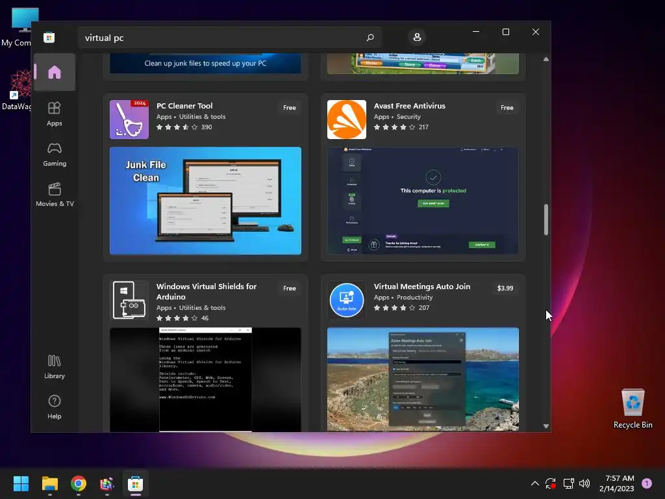Click the Productivity category under Virtual Meetings
665x499 pixels.
point(414,298)
